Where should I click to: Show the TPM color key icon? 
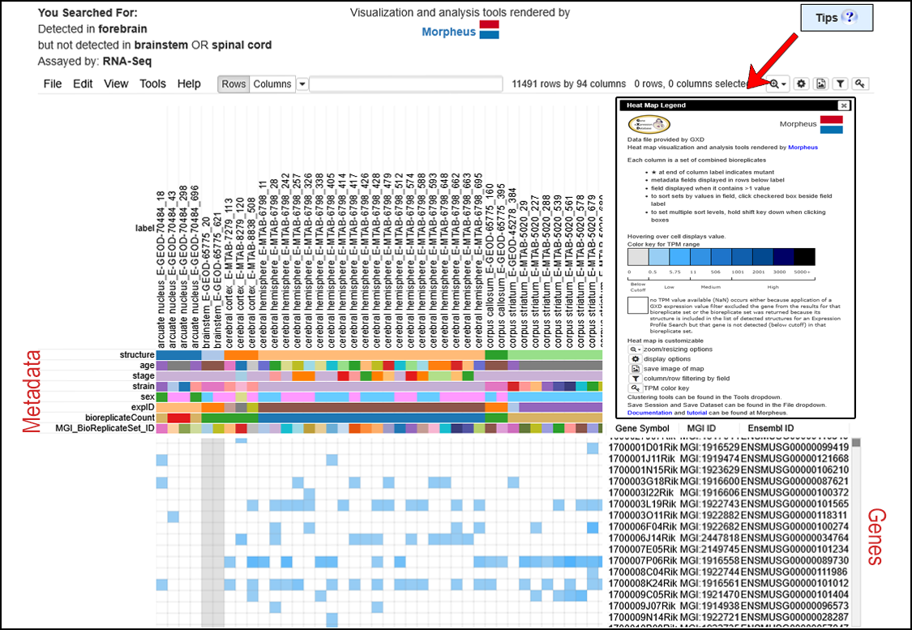pos(861,84)
